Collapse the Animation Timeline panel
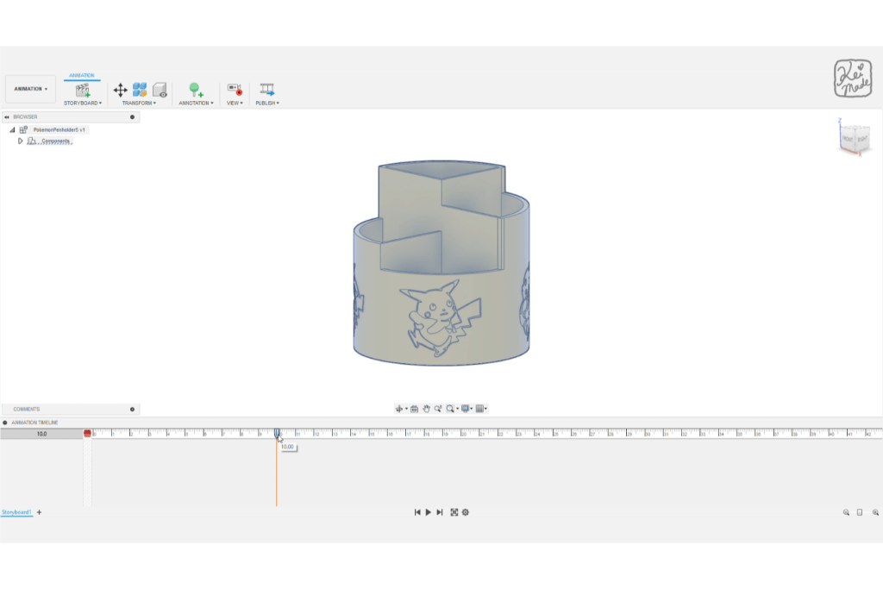This screenshot has width=883, height=589. tap(4, 423)
